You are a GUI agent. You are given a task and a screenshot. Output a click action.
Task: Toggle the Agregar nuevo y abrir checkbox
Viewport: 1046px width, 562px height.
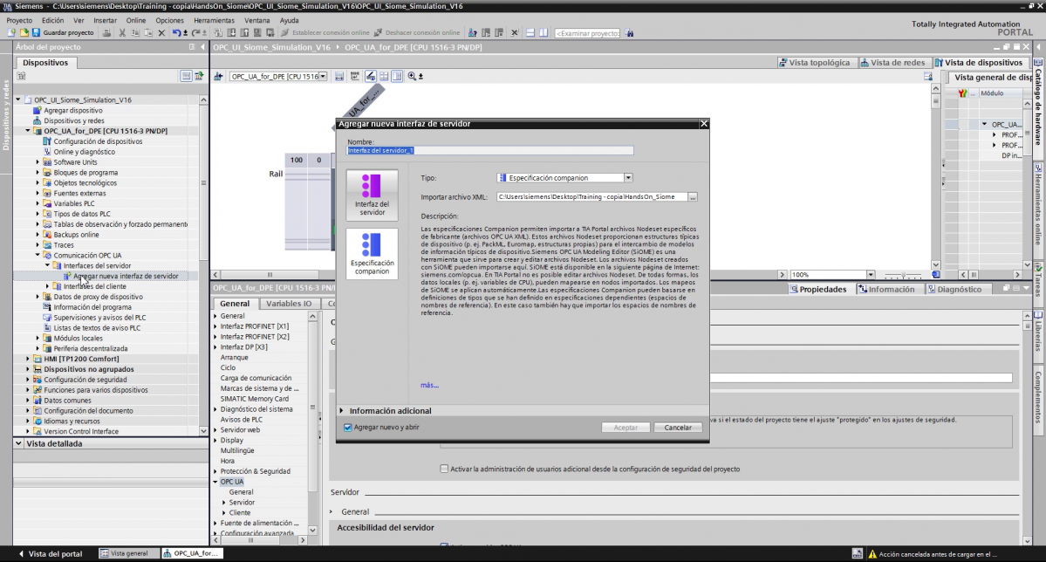[x=347, y=428]
